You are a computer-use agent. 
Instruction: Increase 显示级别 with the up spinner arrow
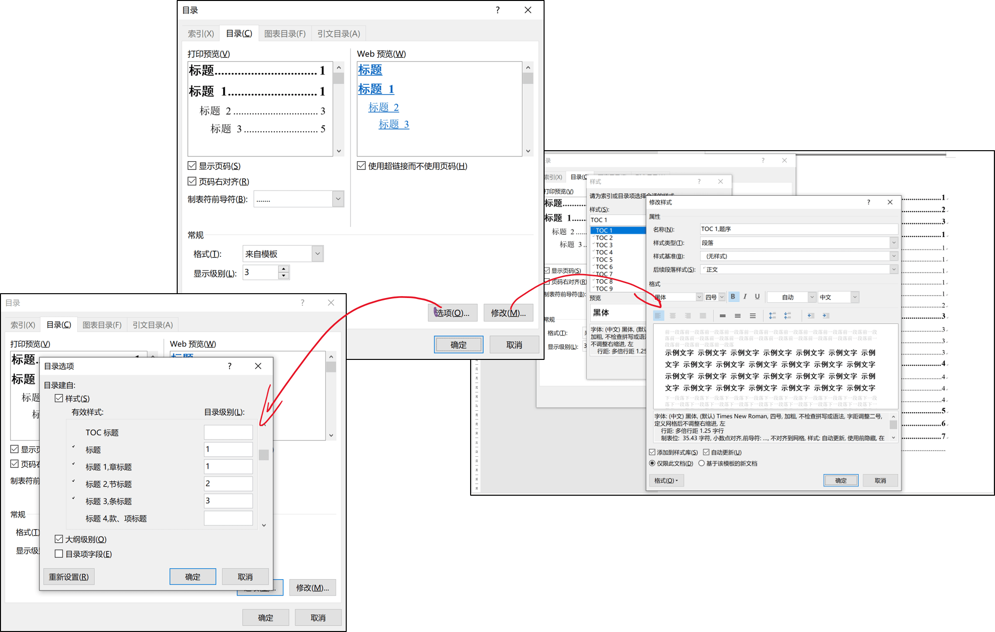coord(284,269)
